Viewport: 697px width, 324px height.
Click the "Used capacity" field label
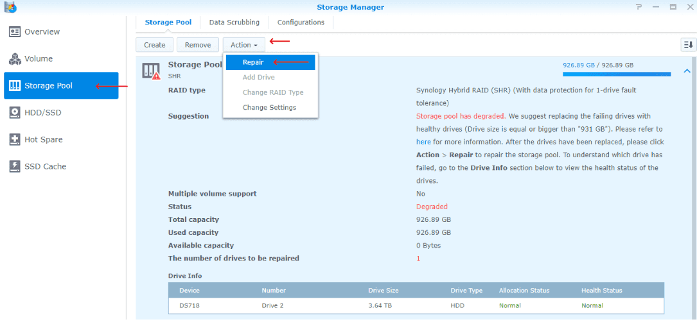(193, 232)
